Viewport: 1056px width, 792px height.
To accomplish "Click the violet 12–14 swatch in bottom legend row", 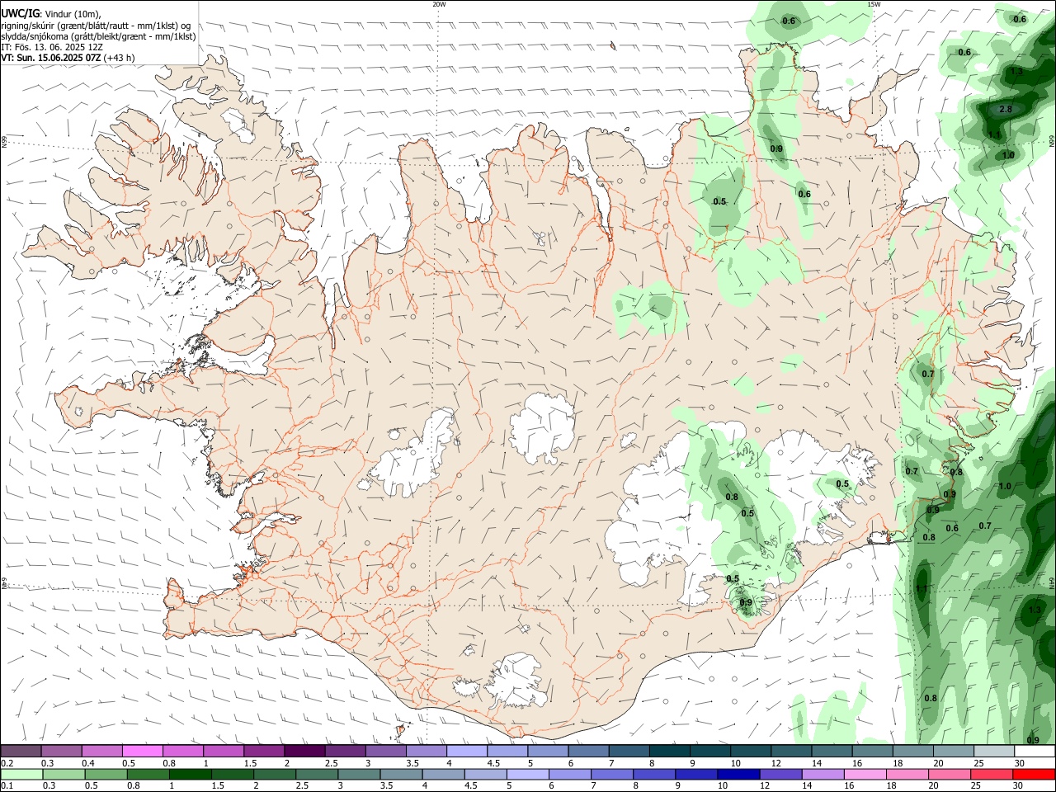I will (781, 774).
